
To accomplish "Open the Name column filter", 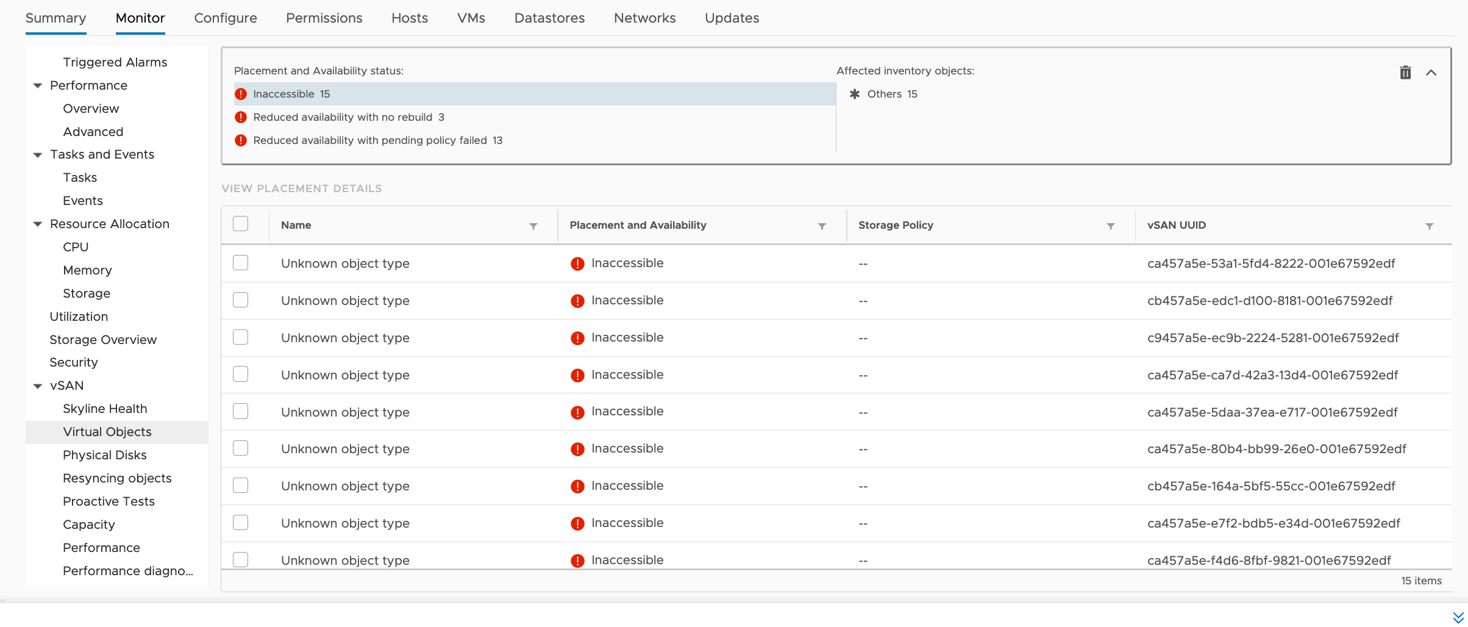I will (x=533, y=226).
